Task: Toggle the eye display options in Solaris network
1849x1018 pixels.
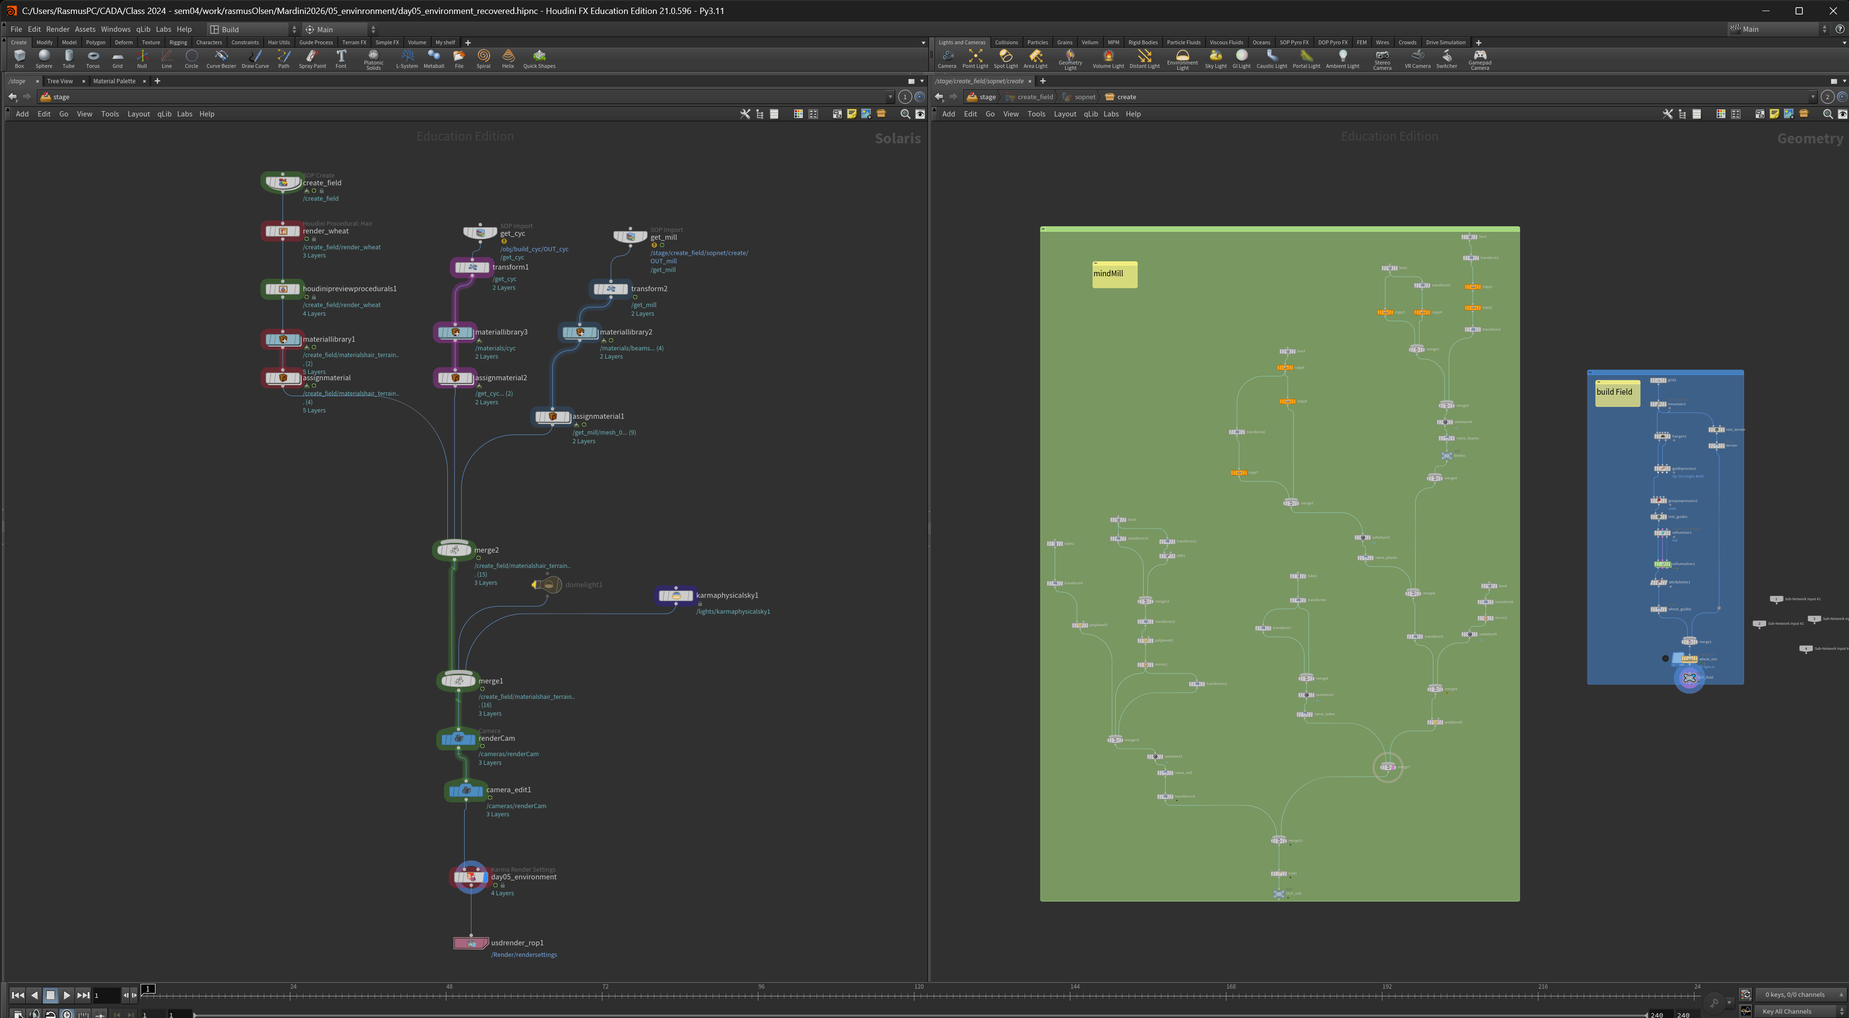Action: [920, 114]
